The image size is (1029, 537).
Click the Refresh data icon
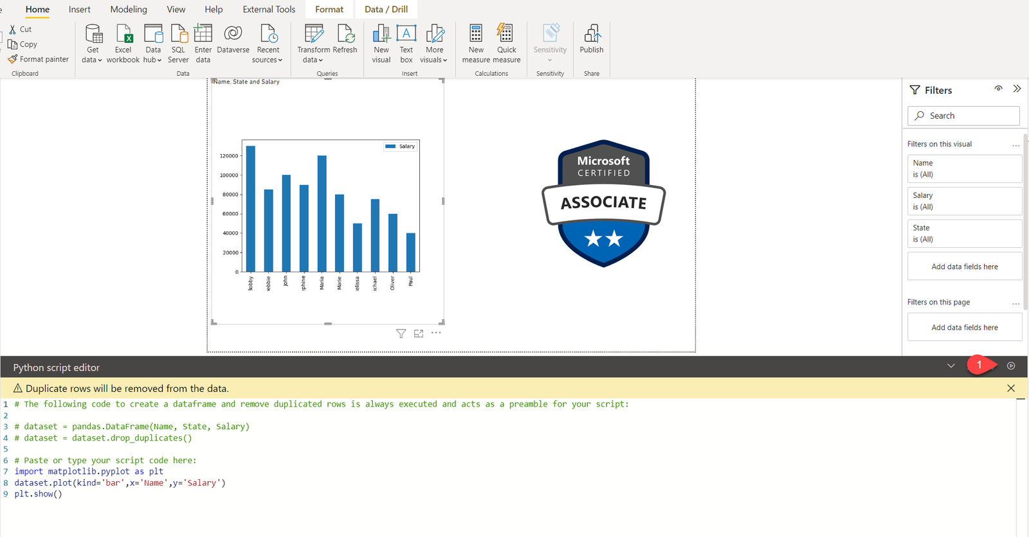345,33
